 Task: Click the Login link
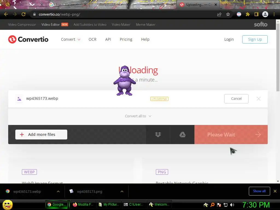(229, 39)
